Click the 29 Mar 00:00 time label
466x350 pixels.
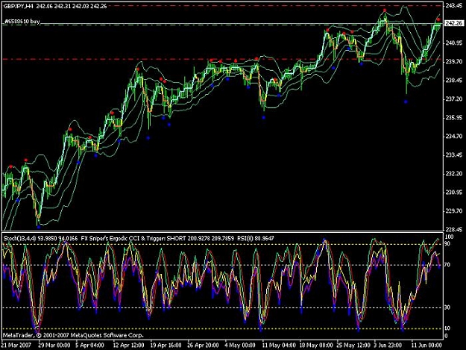point(54,346)
